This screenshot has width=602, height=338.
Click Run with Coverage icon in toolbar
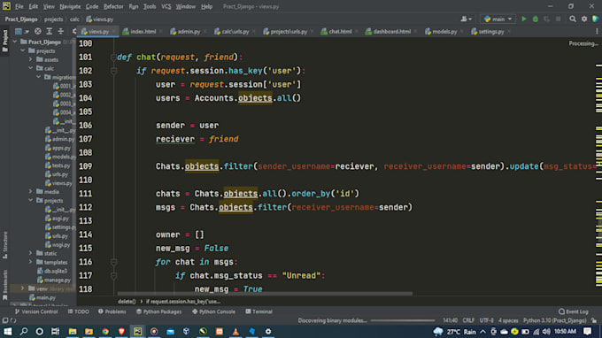pyautogui.click(x=547, y=19)
